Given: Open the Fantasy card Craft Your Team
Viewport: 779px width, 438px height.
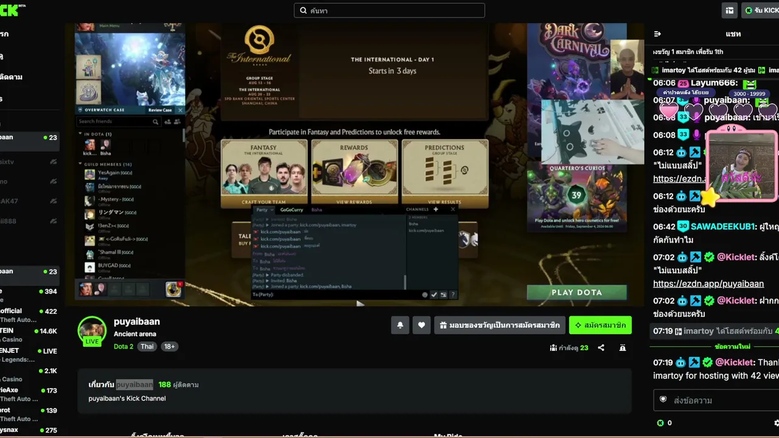Looking at the screenshot, I should click(x=264, y=174).
